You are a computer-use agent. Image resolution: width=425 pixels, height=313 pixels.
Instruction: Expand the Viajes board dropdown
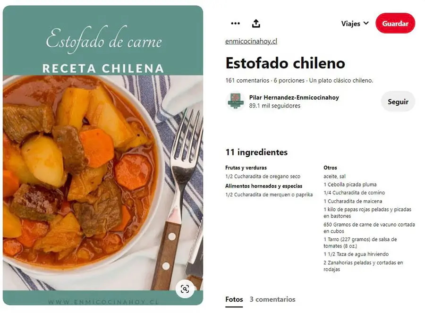point(355,24)
